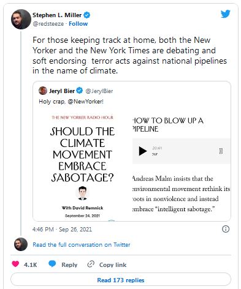Image resolution: width=241 pixels, height=289 pixels.
Task: Click Jeryl Bier's small avatar
Action: [x=43, y=91]
